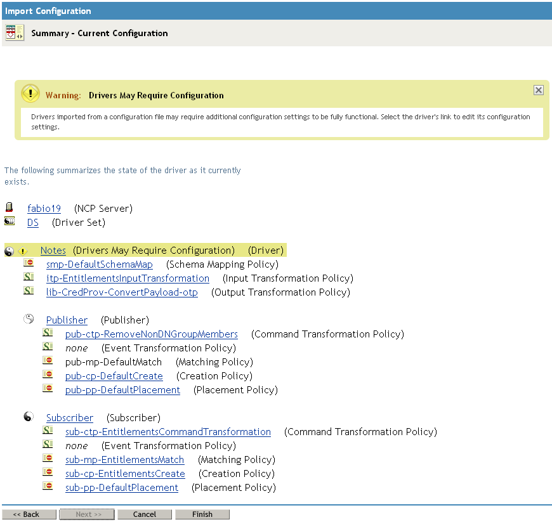Close the yellow warning banner
552x522 pixels.
pos(538,90)
